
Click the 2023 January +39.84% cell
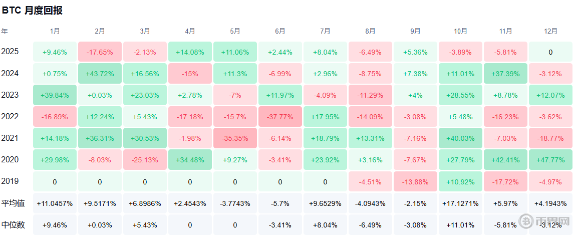point(55,95)
